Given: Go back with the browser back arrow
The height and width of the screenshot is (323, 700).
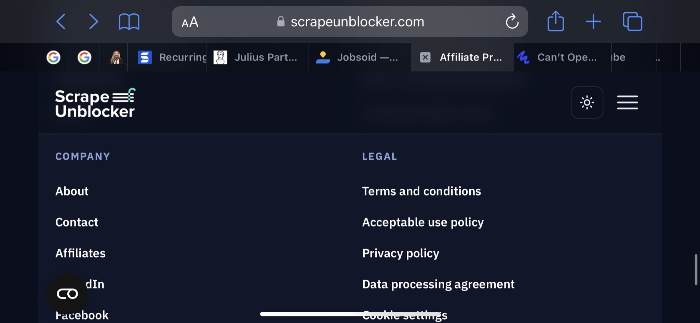Looking at the screenshot, I should (x=61, y=22).
